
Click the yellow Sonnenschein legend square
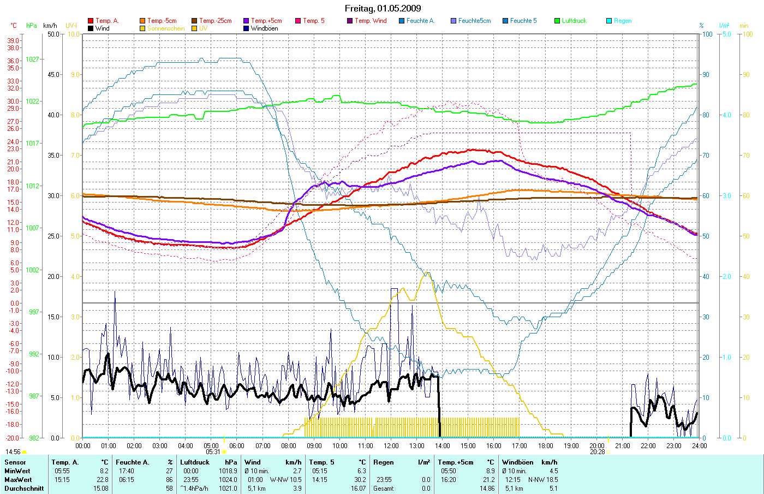[x=142, y=28]
